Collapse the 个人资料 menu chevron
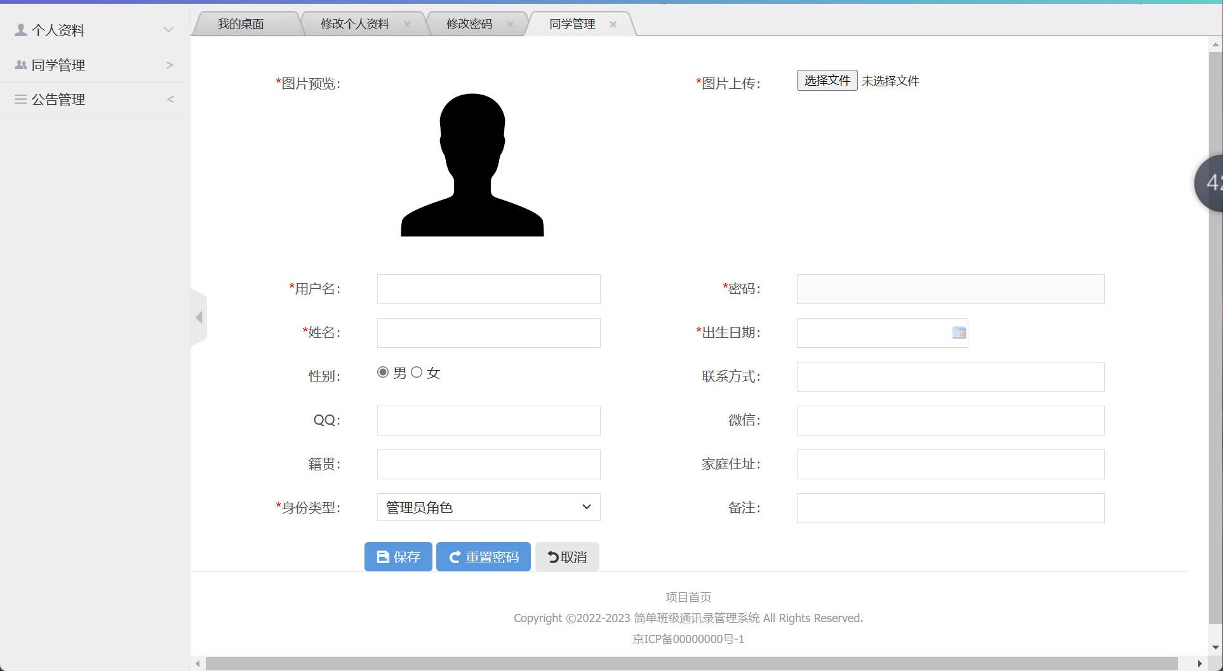 coord(168,29)
